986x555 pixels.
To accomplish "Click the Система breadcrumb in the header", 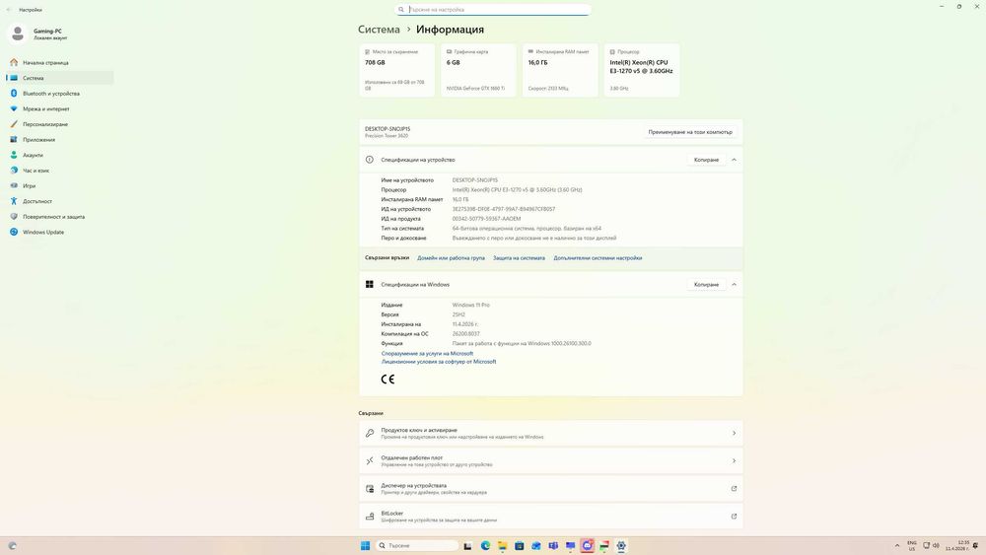I will pyautogui.click(x=379, y=29).
